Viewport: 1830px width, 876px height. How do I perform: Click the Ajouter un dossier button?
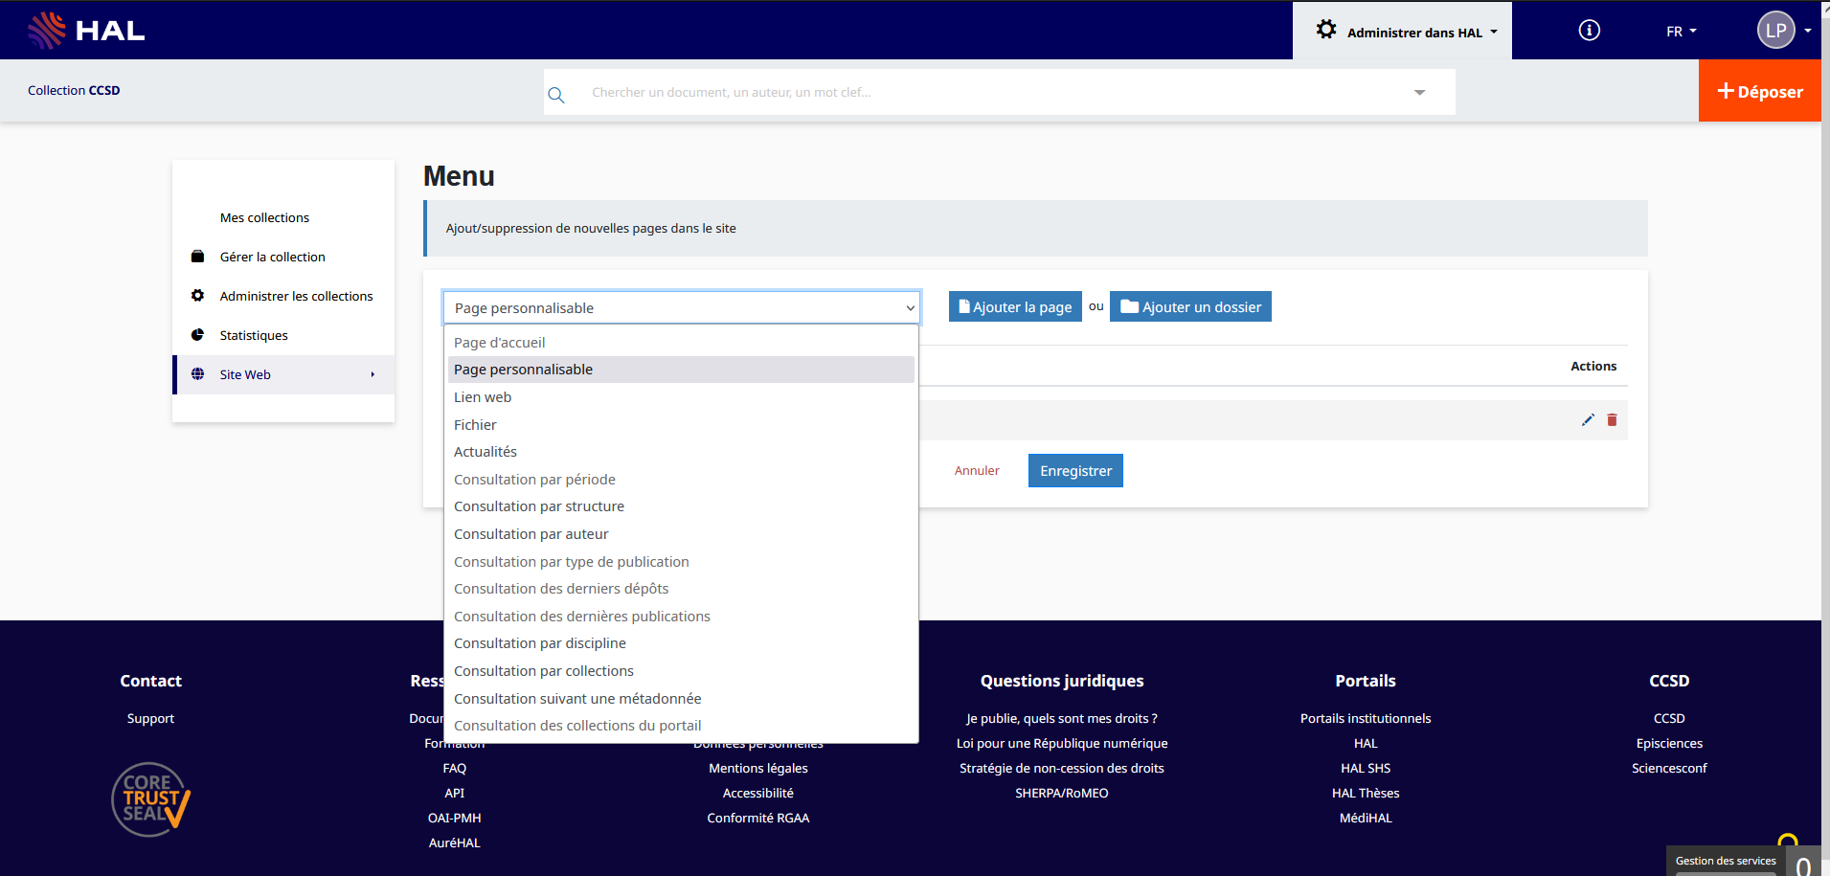(1190, 306)
